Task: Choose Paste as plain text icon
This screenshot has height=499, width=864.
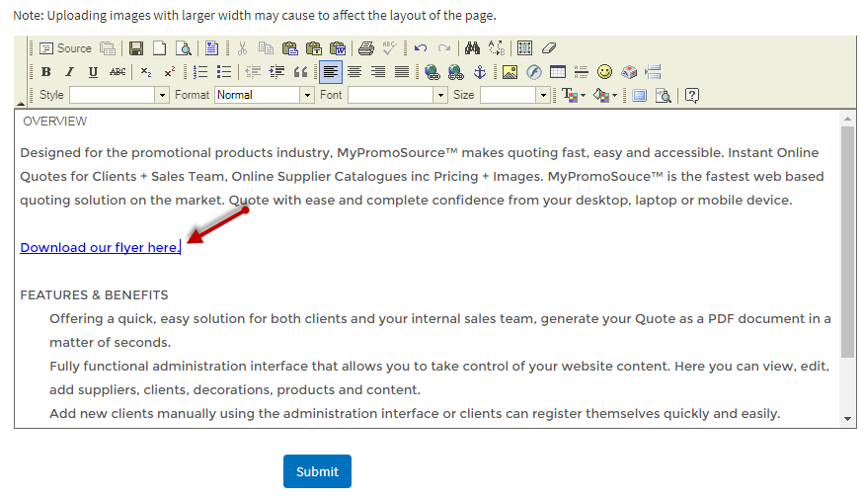Action: (x=314, y=48)
